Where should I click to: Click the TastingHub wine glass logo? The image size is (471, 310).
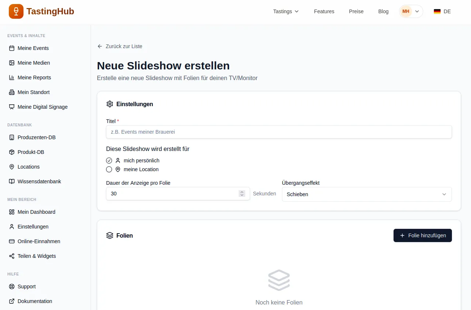click(x=16, y=11)
